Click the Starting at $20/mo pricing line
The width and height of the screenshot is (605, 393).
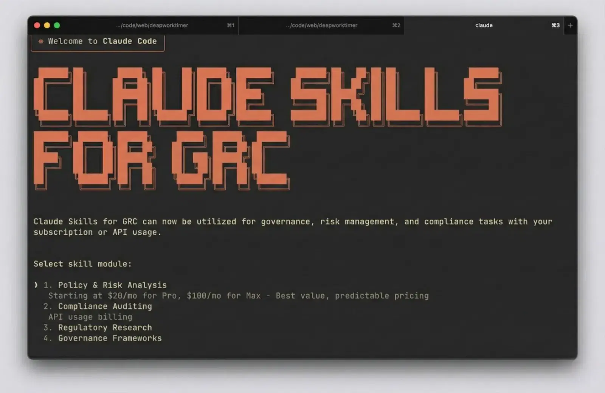[x=239, y=296]
